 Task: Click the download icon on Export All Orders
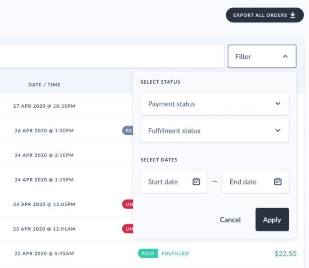point(293,15)
